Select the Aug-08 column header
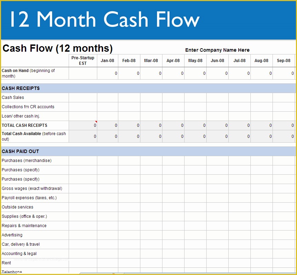297x275 pixels. tap(261, 61)
